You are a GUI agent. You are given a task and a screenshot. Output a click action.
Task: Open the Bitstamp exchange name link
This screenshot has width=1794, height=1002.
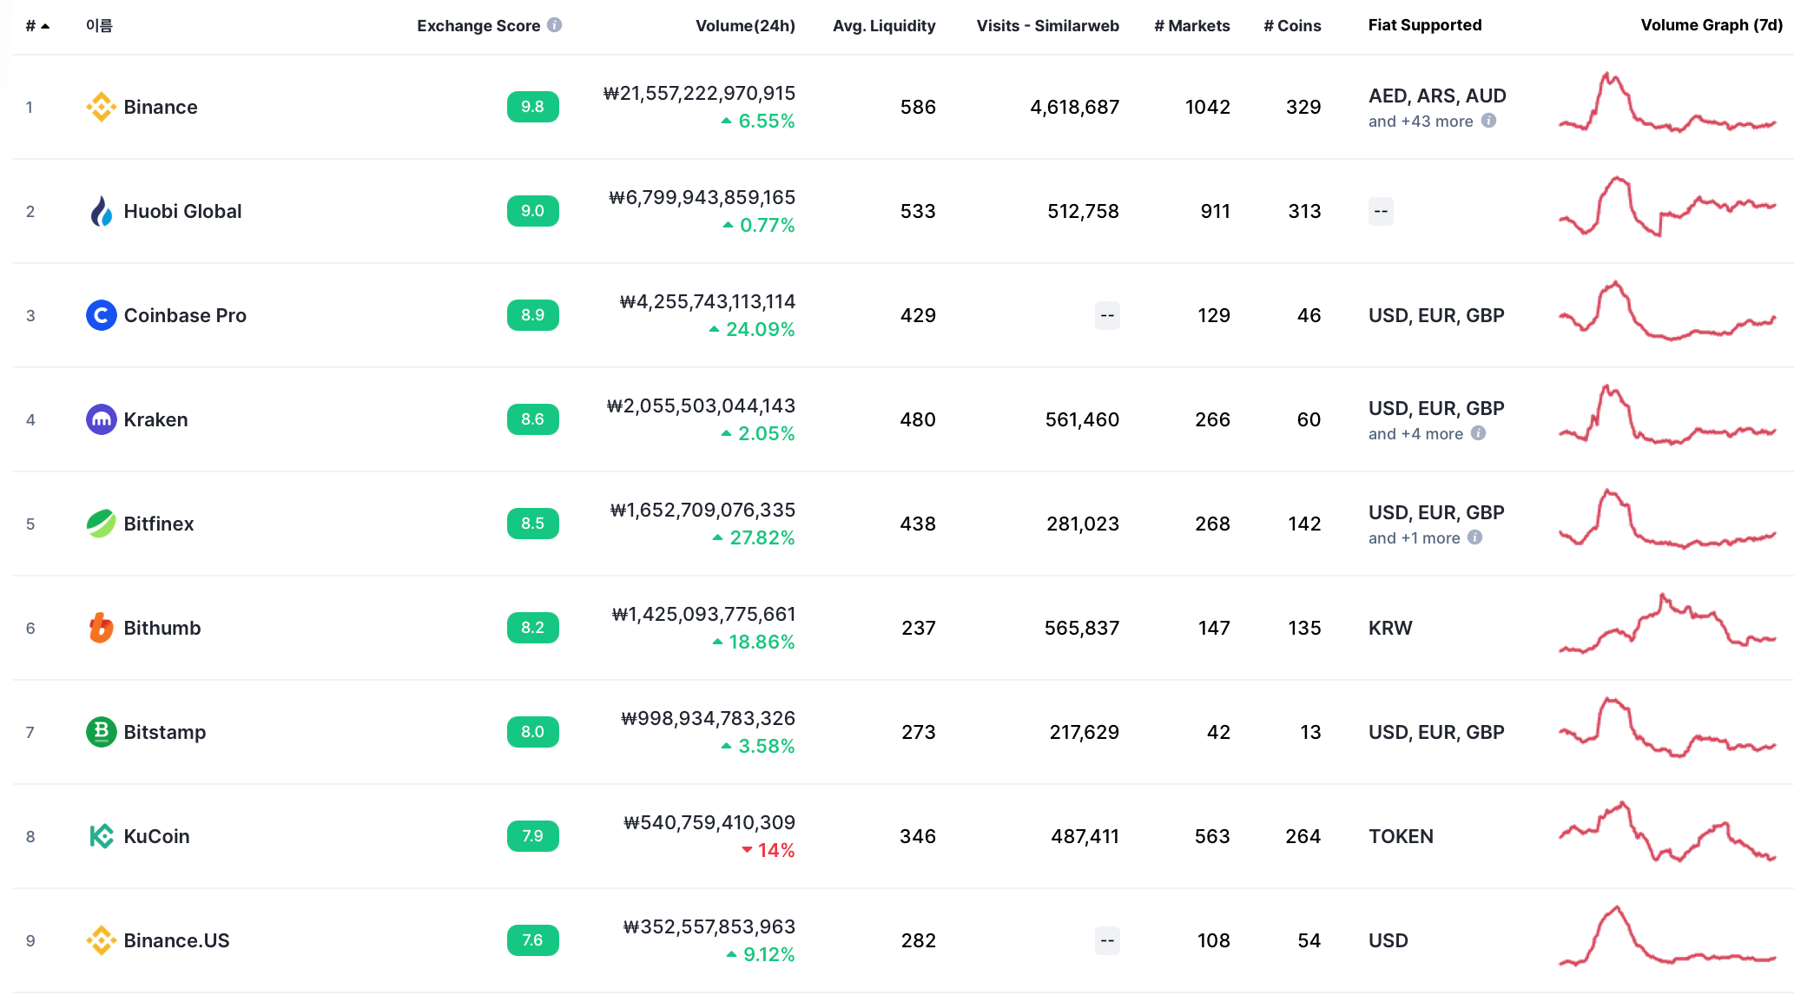(x=164, y=732)
